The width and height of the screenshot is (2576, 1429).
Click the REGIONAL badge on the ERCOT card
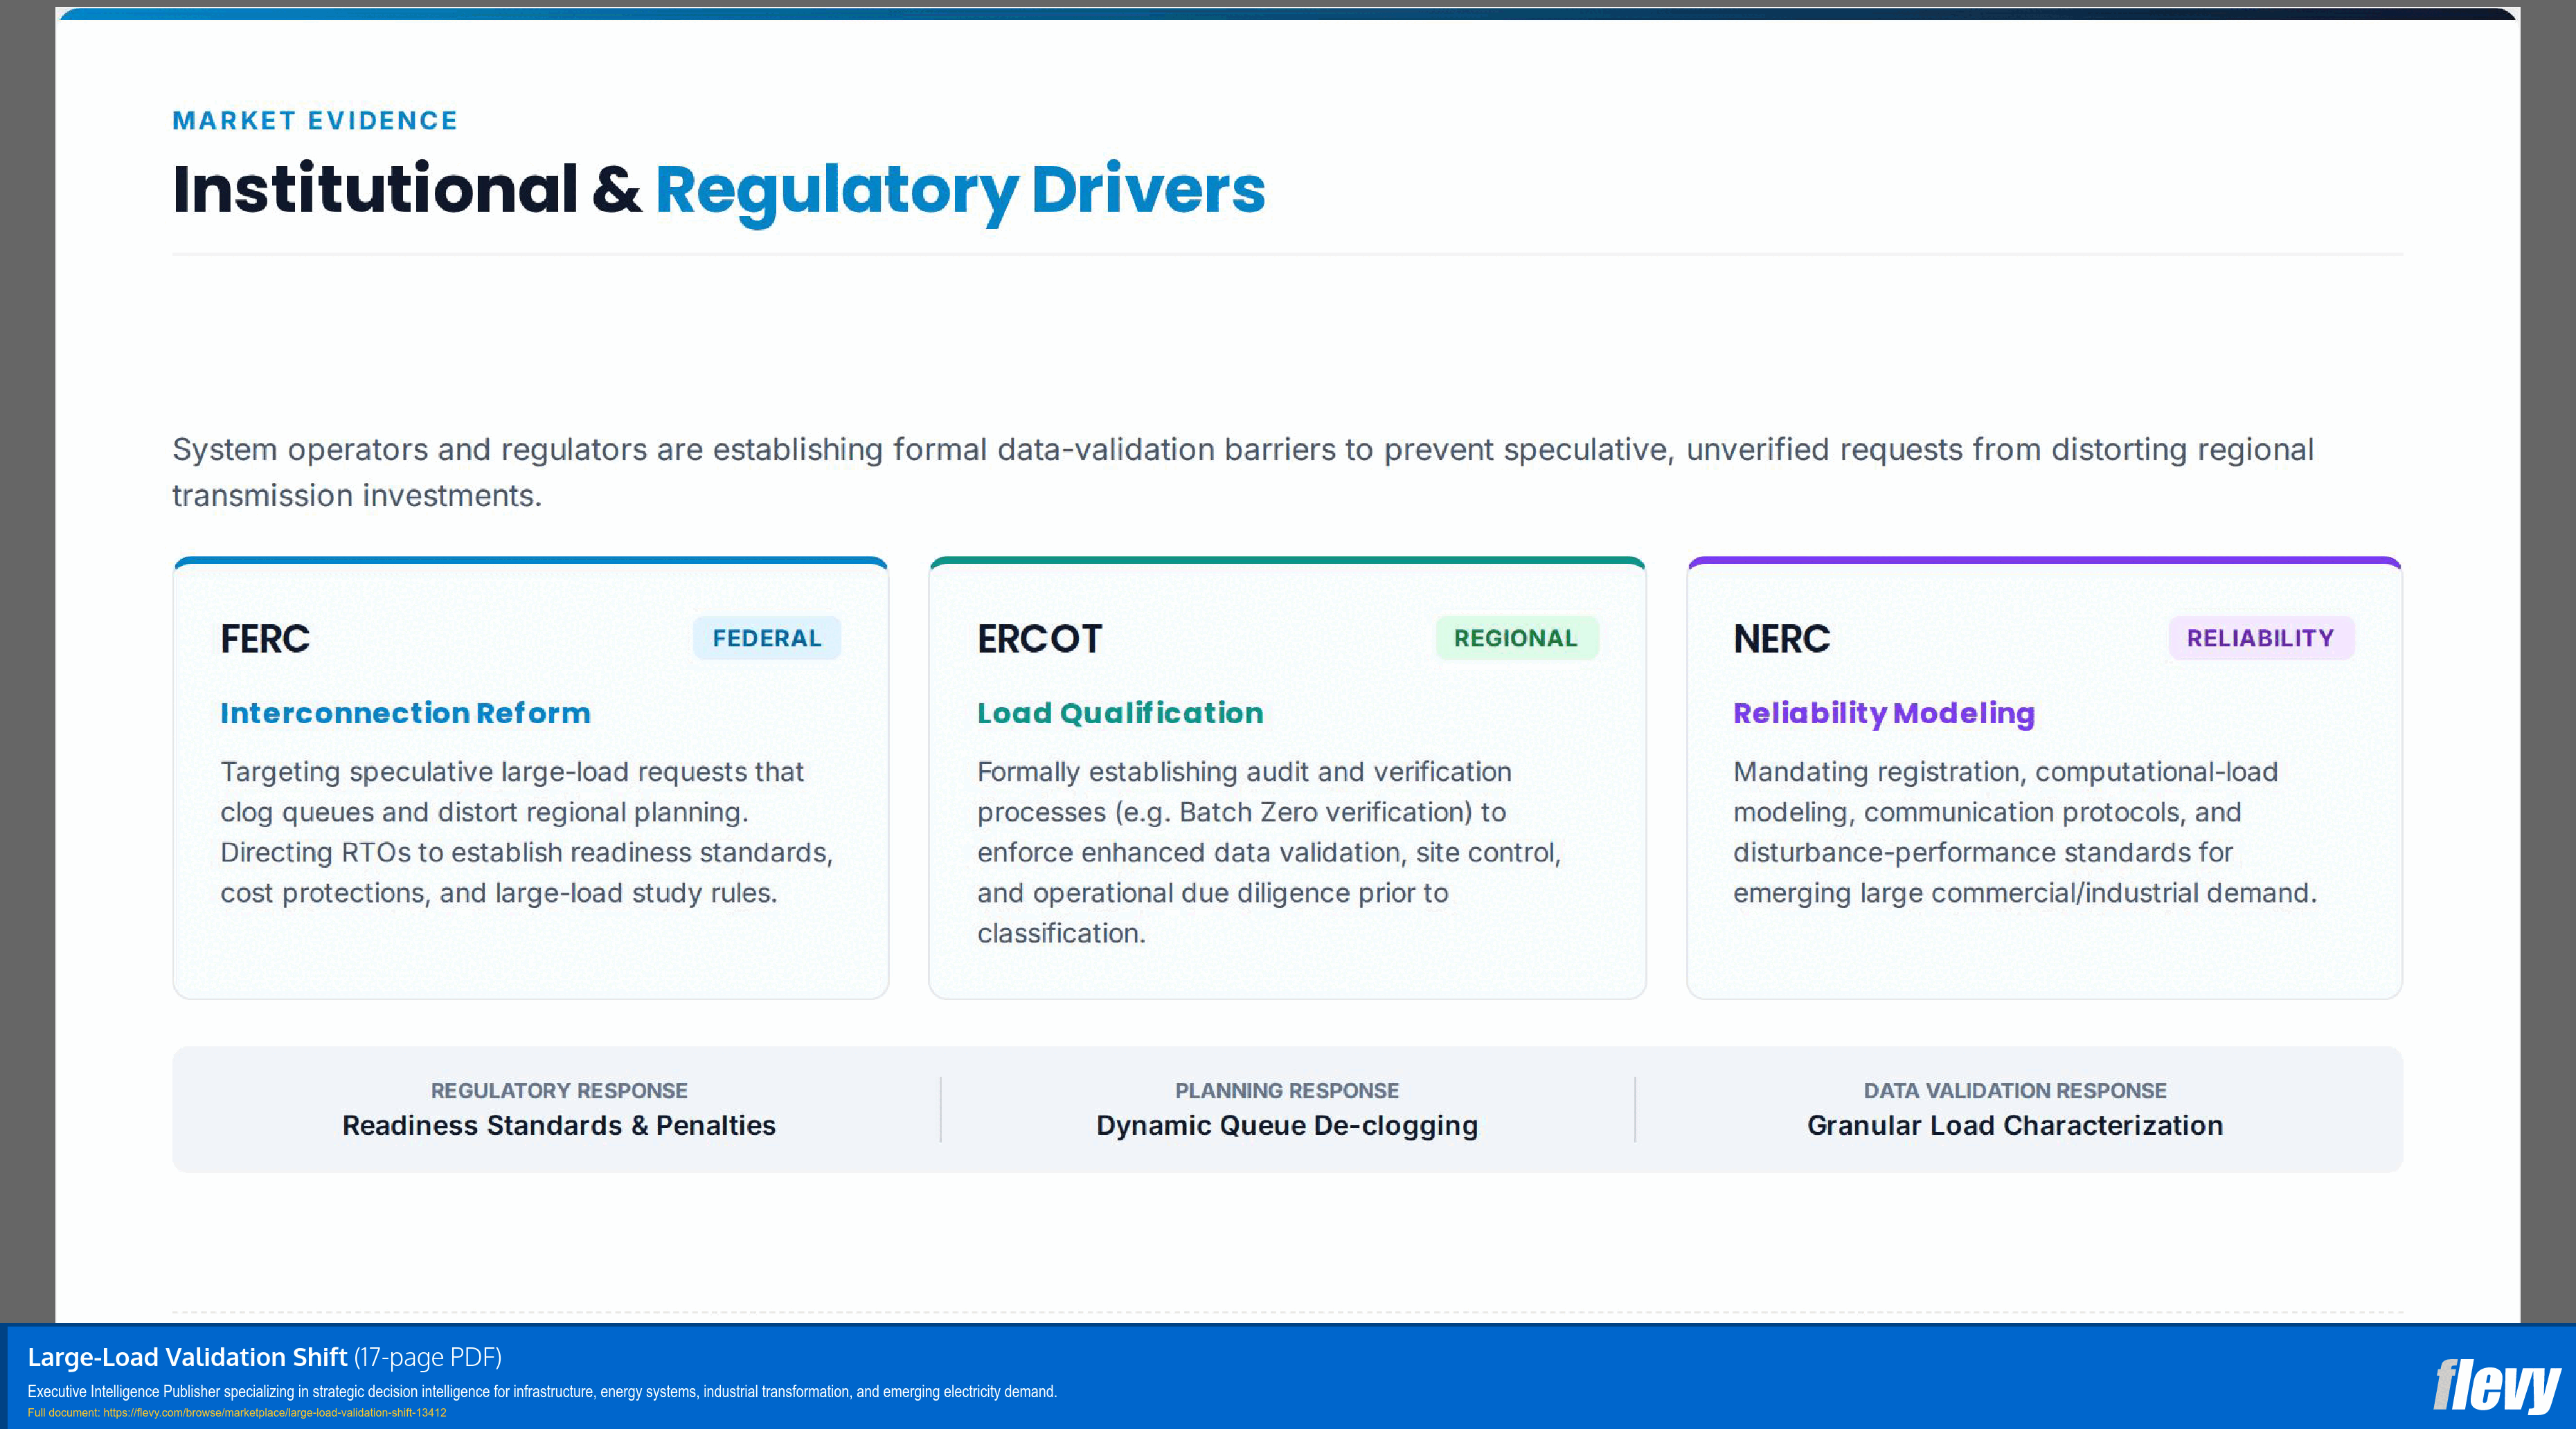click(x=1516, y=637)
